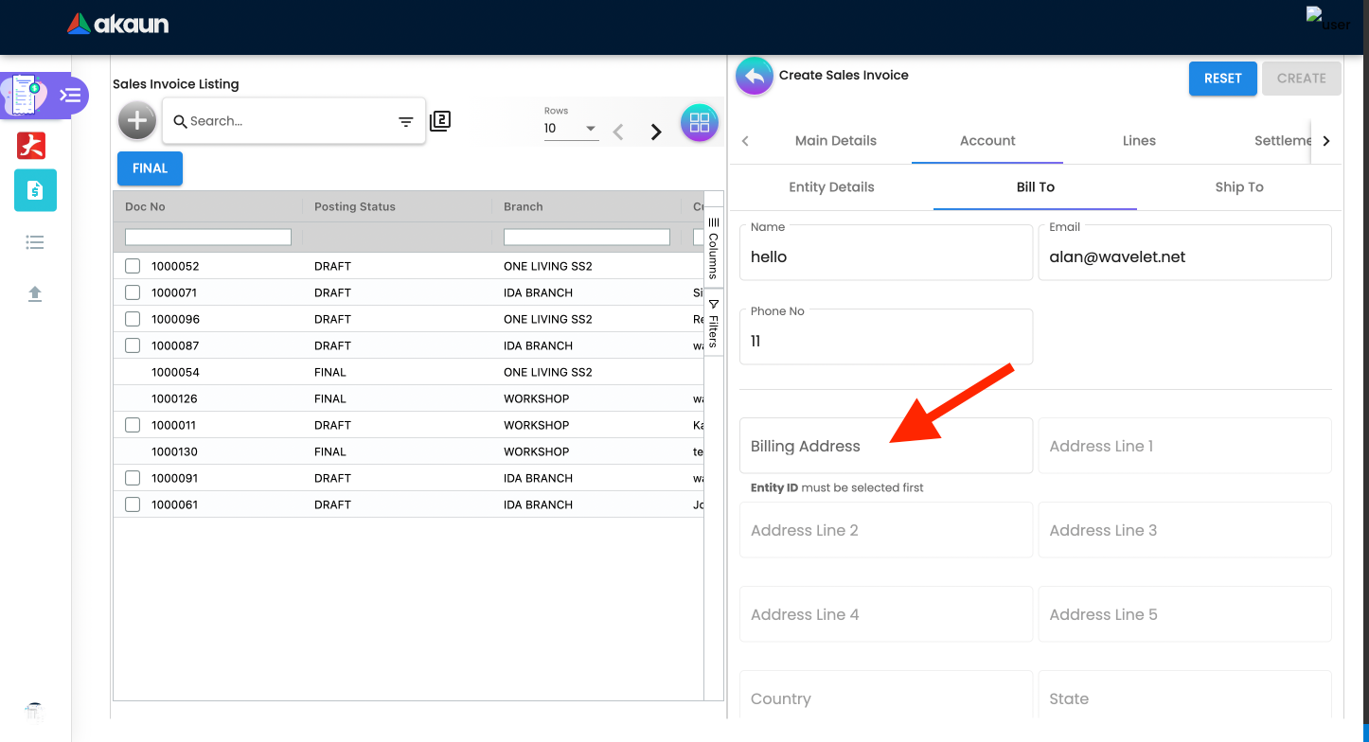Expand the Columns side panel
1369x742 pixels.
pyautogui.click(x=714, y=248)
